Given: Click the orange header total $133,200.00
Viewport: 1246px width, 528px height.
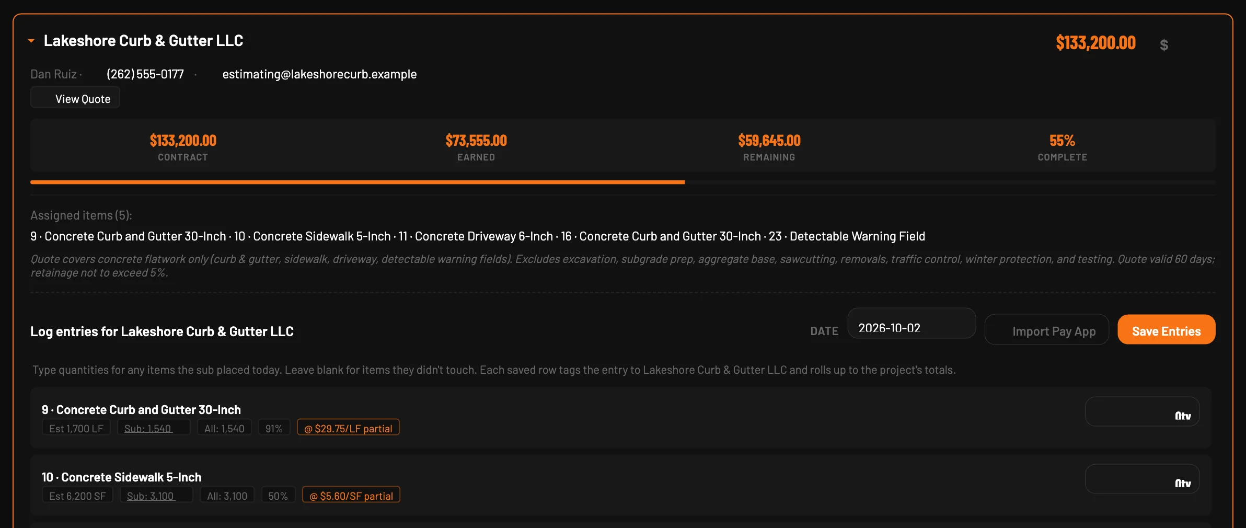Looking at the screenshot, I should [1095, 43].
